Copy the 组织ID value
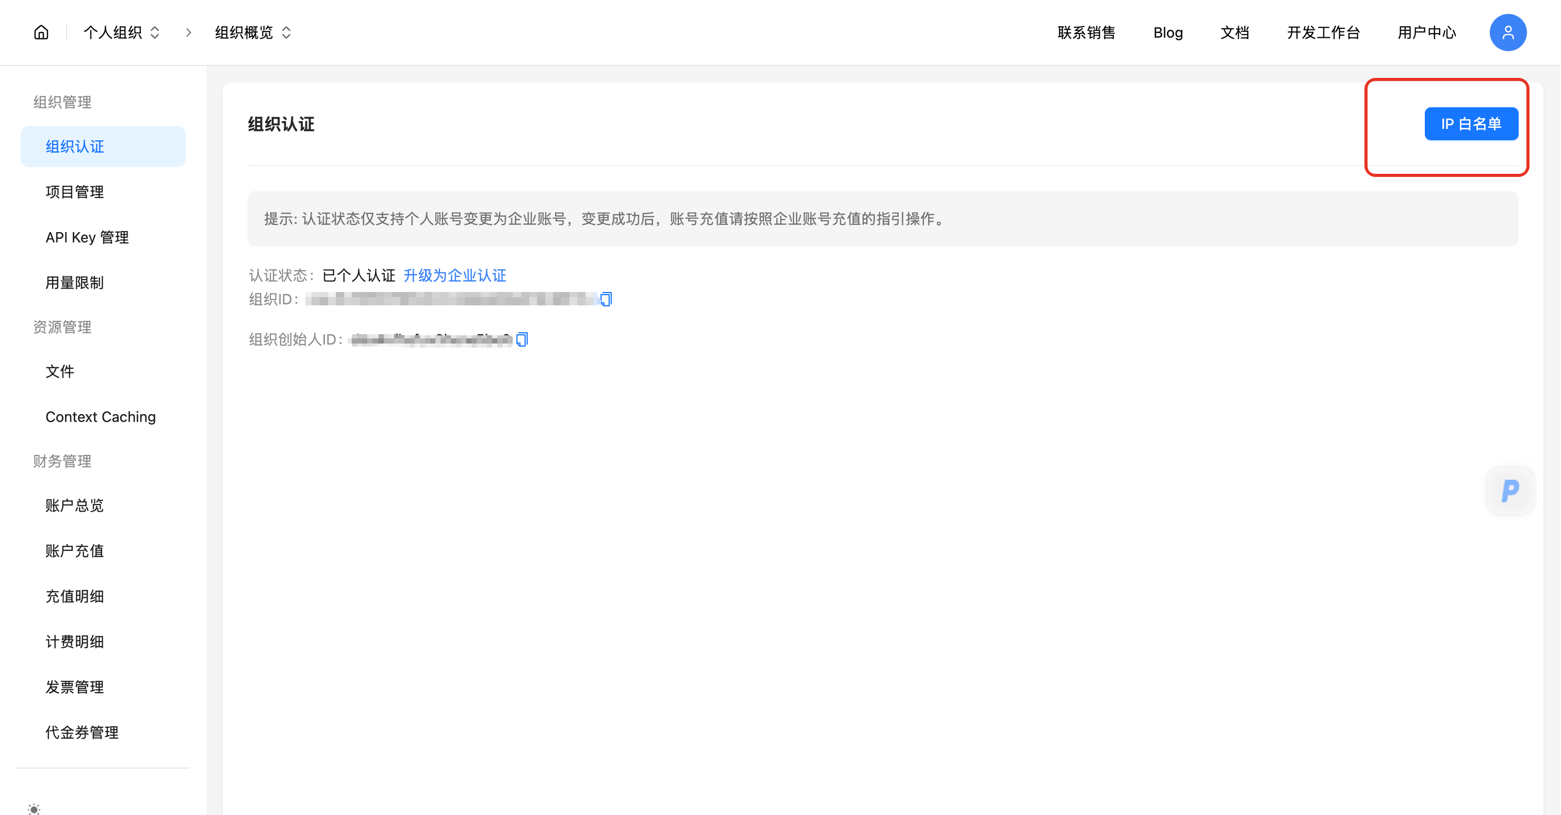This screenshot has width=1561, height=815. pos(606,299)
